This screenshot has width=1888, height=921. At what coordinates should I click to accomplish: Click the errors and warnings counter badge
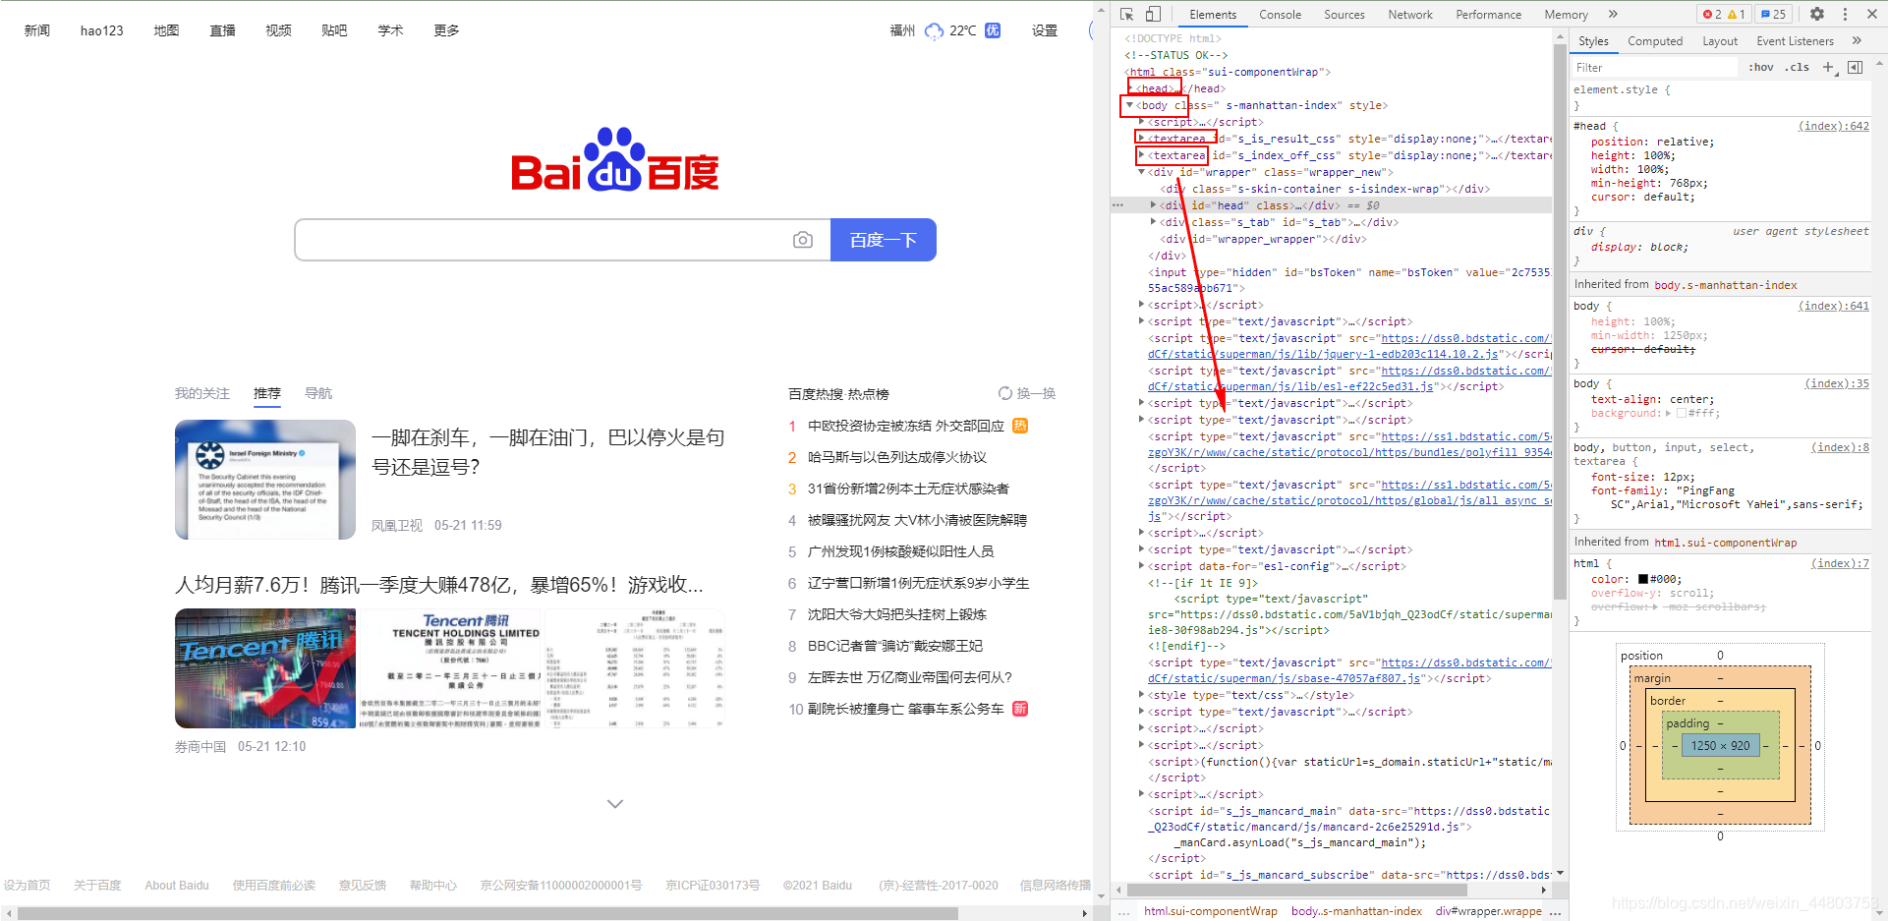1724,14
